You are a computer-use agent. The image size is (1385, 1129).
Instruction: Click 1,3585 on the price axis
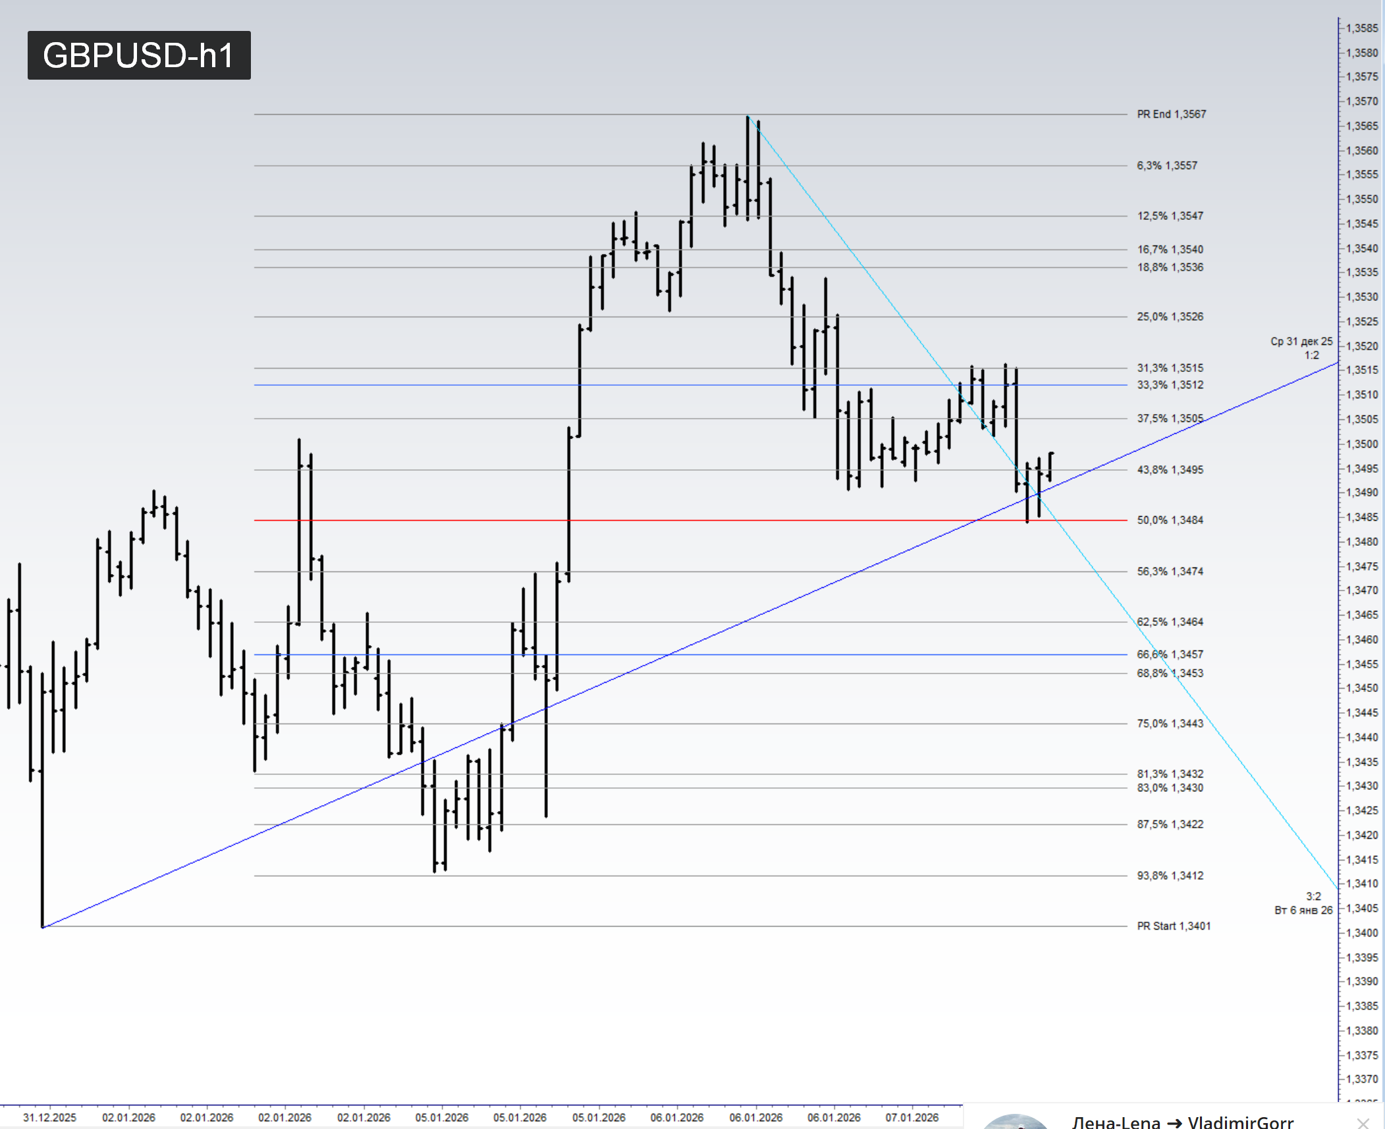(x=1361, y=28)
